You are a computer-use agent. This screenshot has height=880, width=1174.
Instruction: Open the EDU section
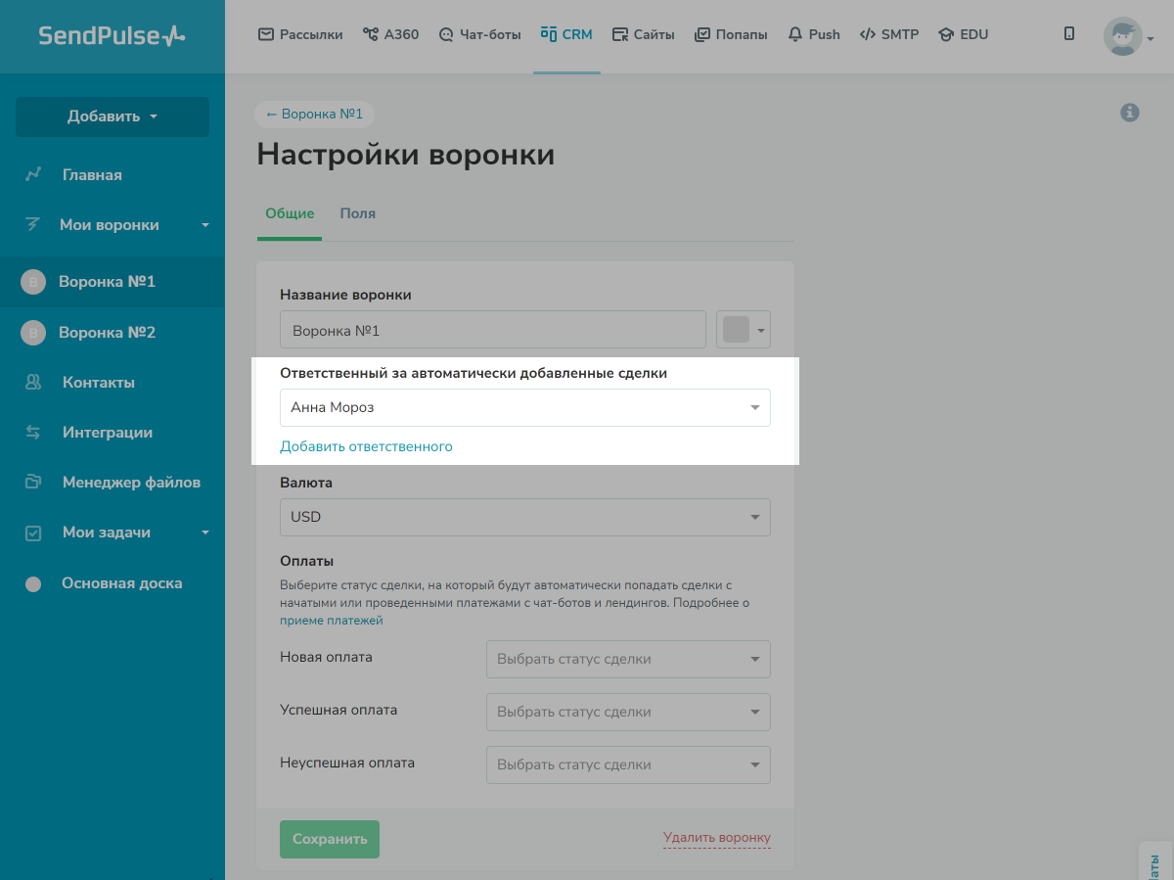[x=964, y=34]
